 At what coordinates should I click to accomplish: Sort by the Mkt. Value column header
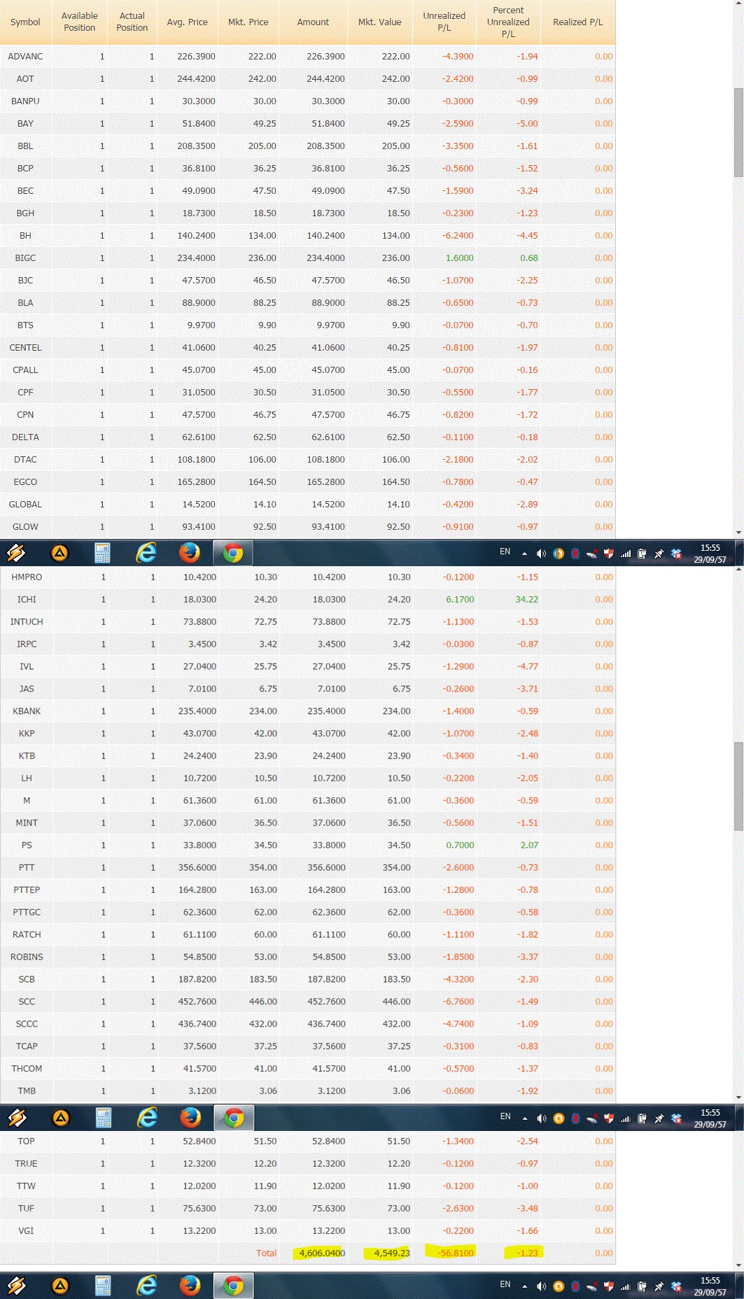point(379,22)
